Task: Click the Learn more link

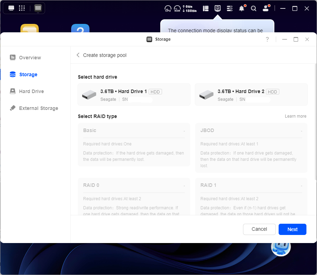Action: tap(296, 116)
